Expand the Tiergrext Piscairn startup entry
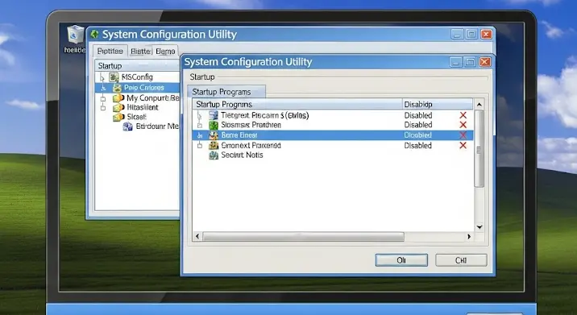This screenshot has height=315, width=577. [x=199, y=116]
